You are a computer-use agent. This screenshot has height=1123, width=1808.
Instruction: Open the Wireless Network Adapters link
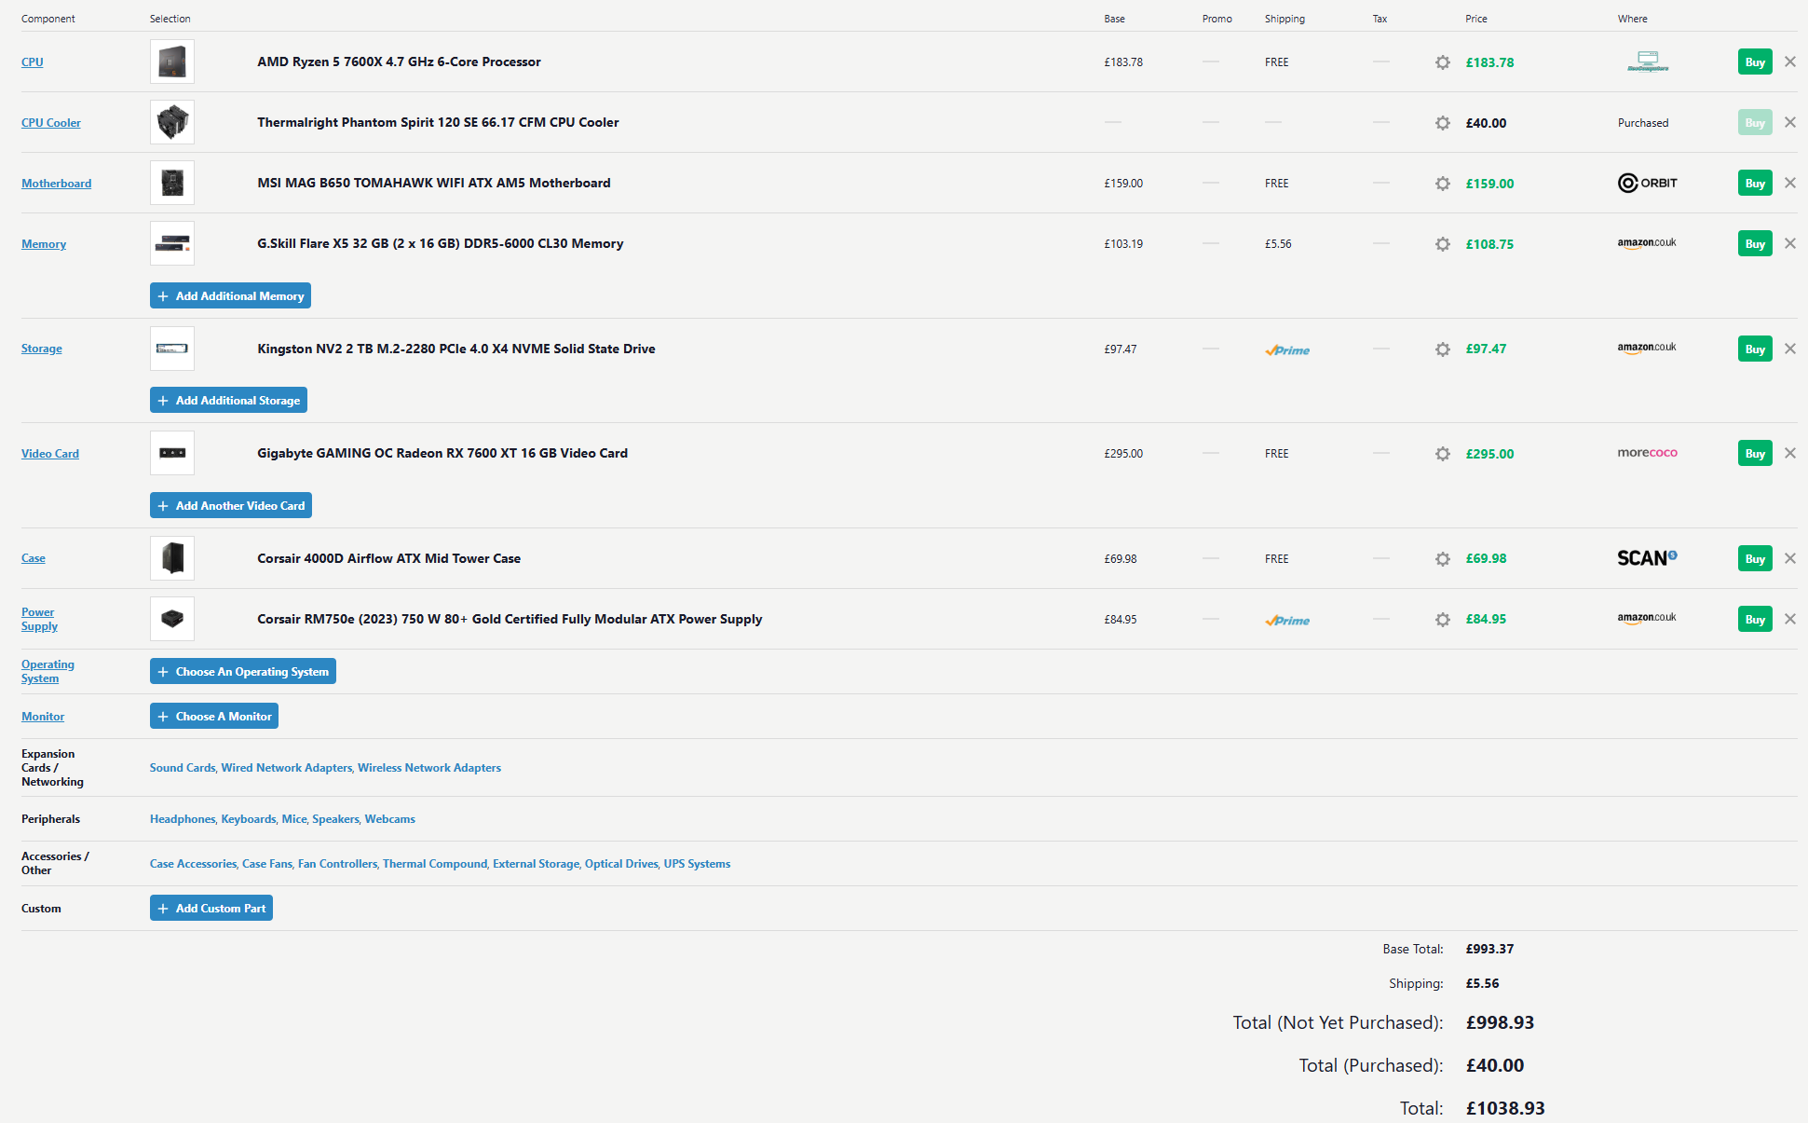pyautogui.click(x=429, y=768)
